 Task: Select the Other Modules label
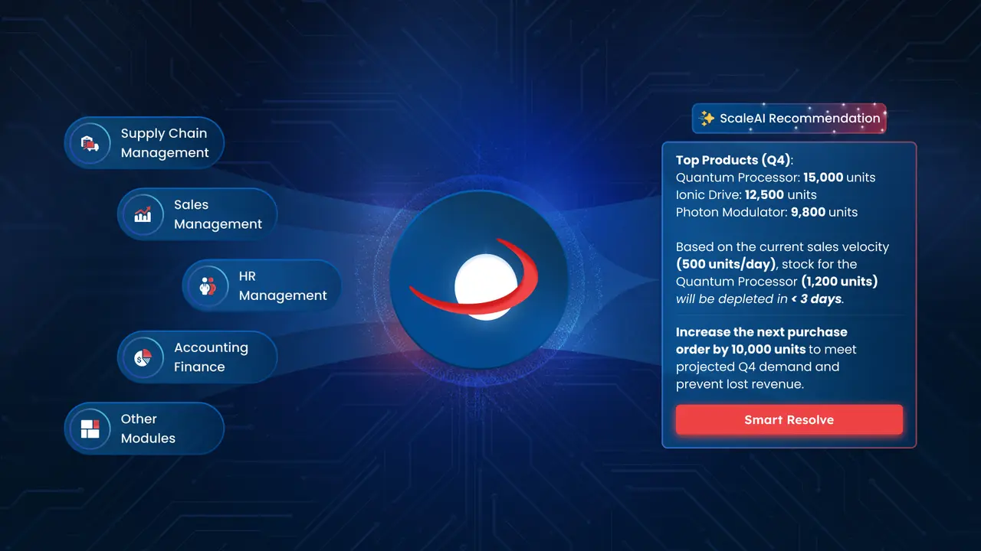click(148, 429)
